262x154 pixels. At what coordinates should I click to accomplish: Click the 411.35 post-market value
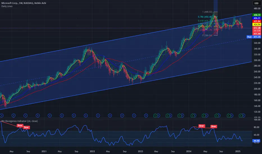pyautogui.click(x=257, y=37)
